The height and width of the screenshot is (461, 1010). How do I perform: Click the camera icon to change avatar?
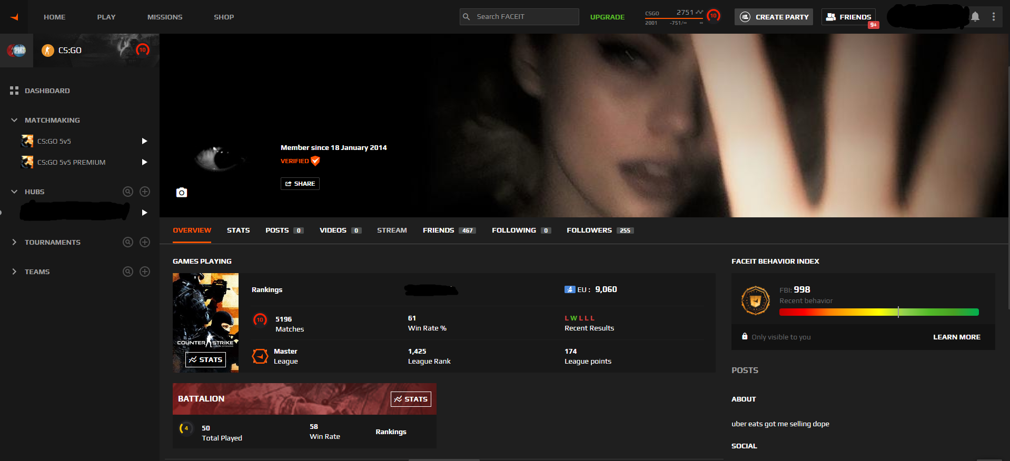[x=182, y=193]
